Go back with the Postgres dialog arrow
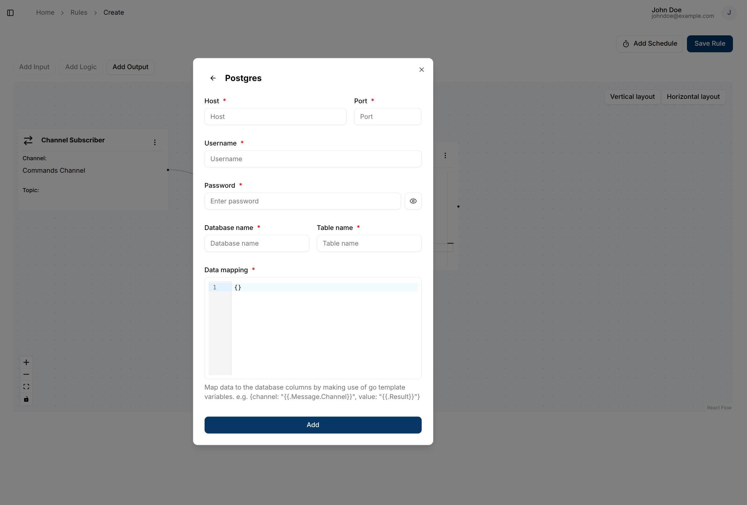747x505 pixels. coord(213,78)
